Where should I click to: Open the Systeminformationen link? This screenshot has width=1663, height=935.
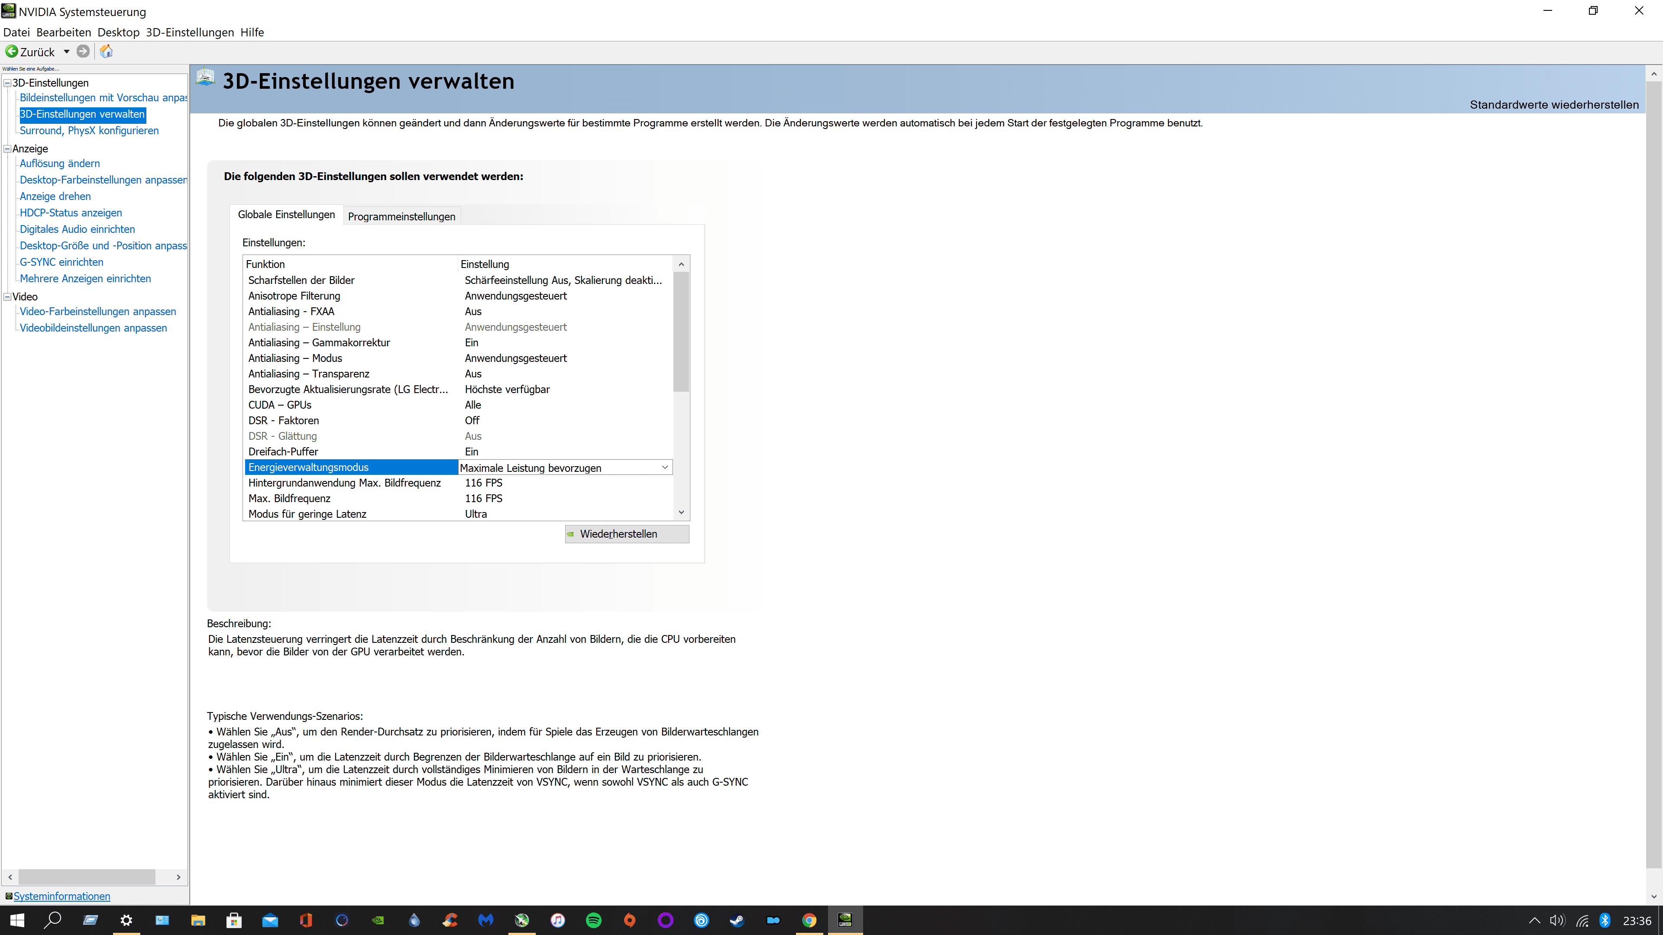62,896
